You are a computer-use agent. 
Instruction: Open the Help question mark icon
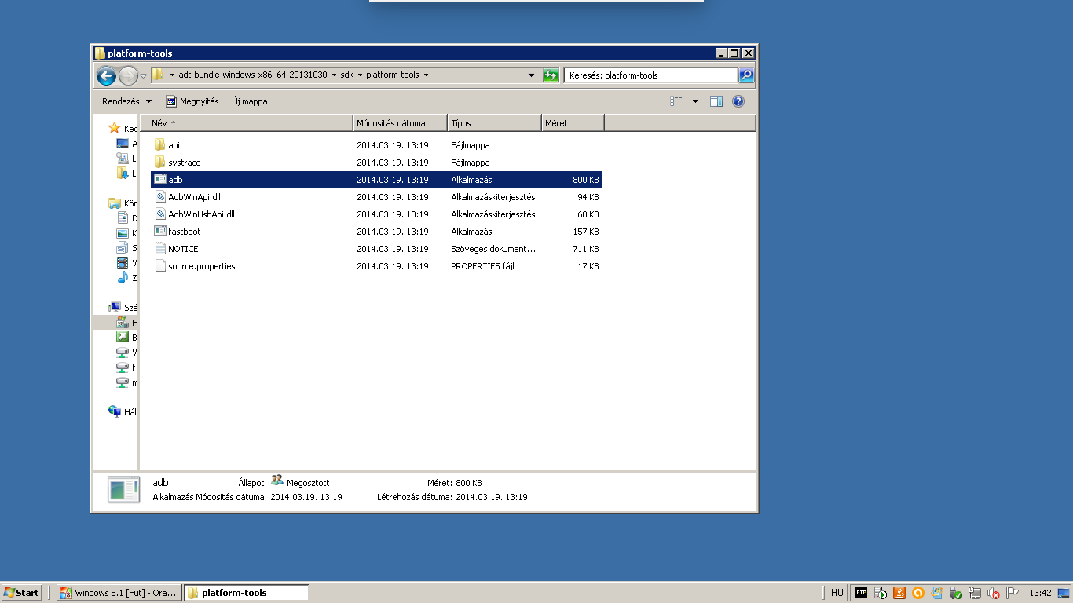(738, 101)
